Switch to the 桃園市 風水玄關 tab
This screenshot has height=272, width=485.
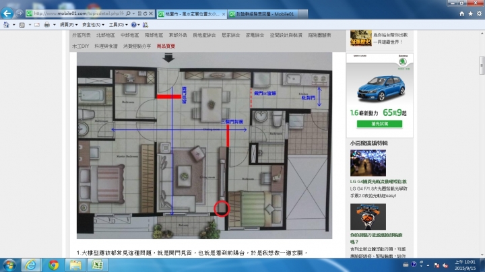pos(192,14)
